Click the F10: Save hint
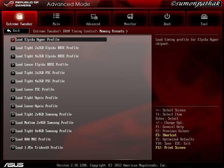224x168 pixels. [164, 143]
